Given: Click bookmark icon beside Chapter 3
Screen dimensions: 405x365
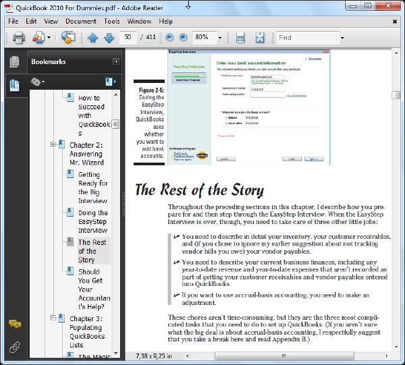Looking at the screenshot, I should (61, 318).
